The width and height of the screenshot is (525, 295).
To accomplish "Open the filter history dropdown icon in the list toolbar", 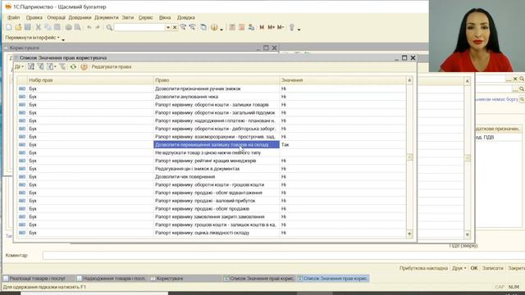I will [x=51, y=67].
